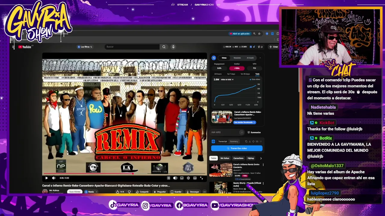Mute the video using speaker icon
The width and height of the screenshot is (385, 216).
[x=54, y=178]
